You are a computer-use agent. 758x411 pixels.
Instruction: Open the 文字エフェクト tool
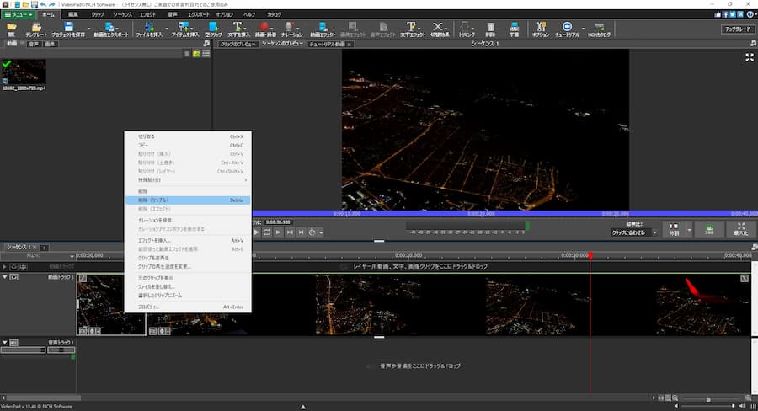(x=414, y=29)
